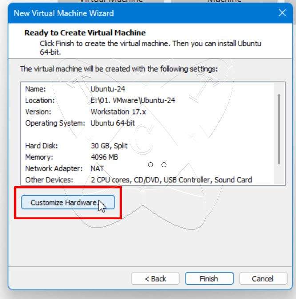Image resolution: width=296 pixels, height=299 pixels.
Task: Close the wizard with the X icon
Action: pyautogui.click(x=282, y=13)
